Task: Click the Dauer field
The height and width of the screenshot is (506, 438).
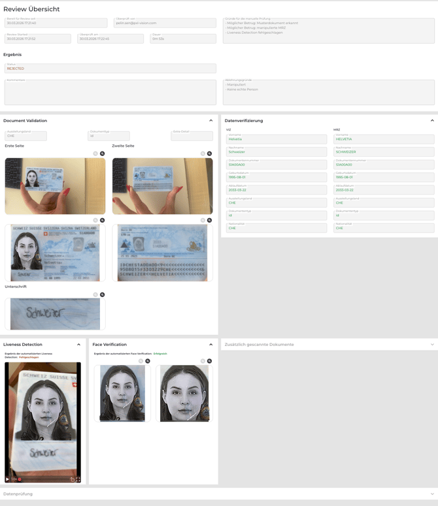Action: (x=183, y=39)
